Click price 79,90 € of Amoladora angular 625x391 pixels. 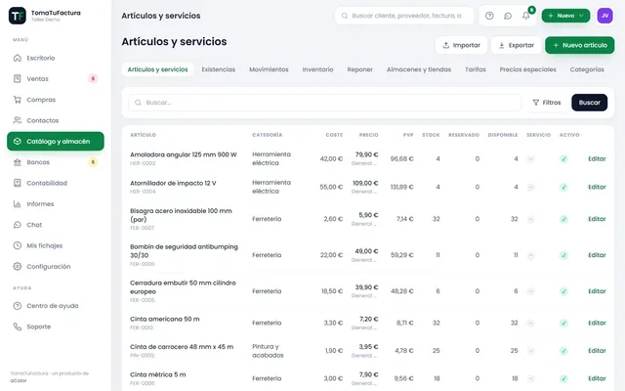[367, 154]
